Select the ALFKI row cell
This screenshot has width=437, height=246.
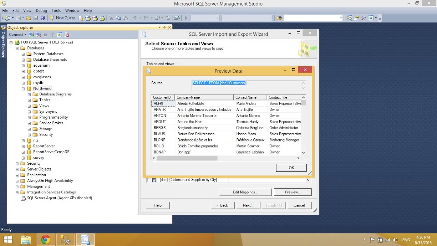point(163,104)
